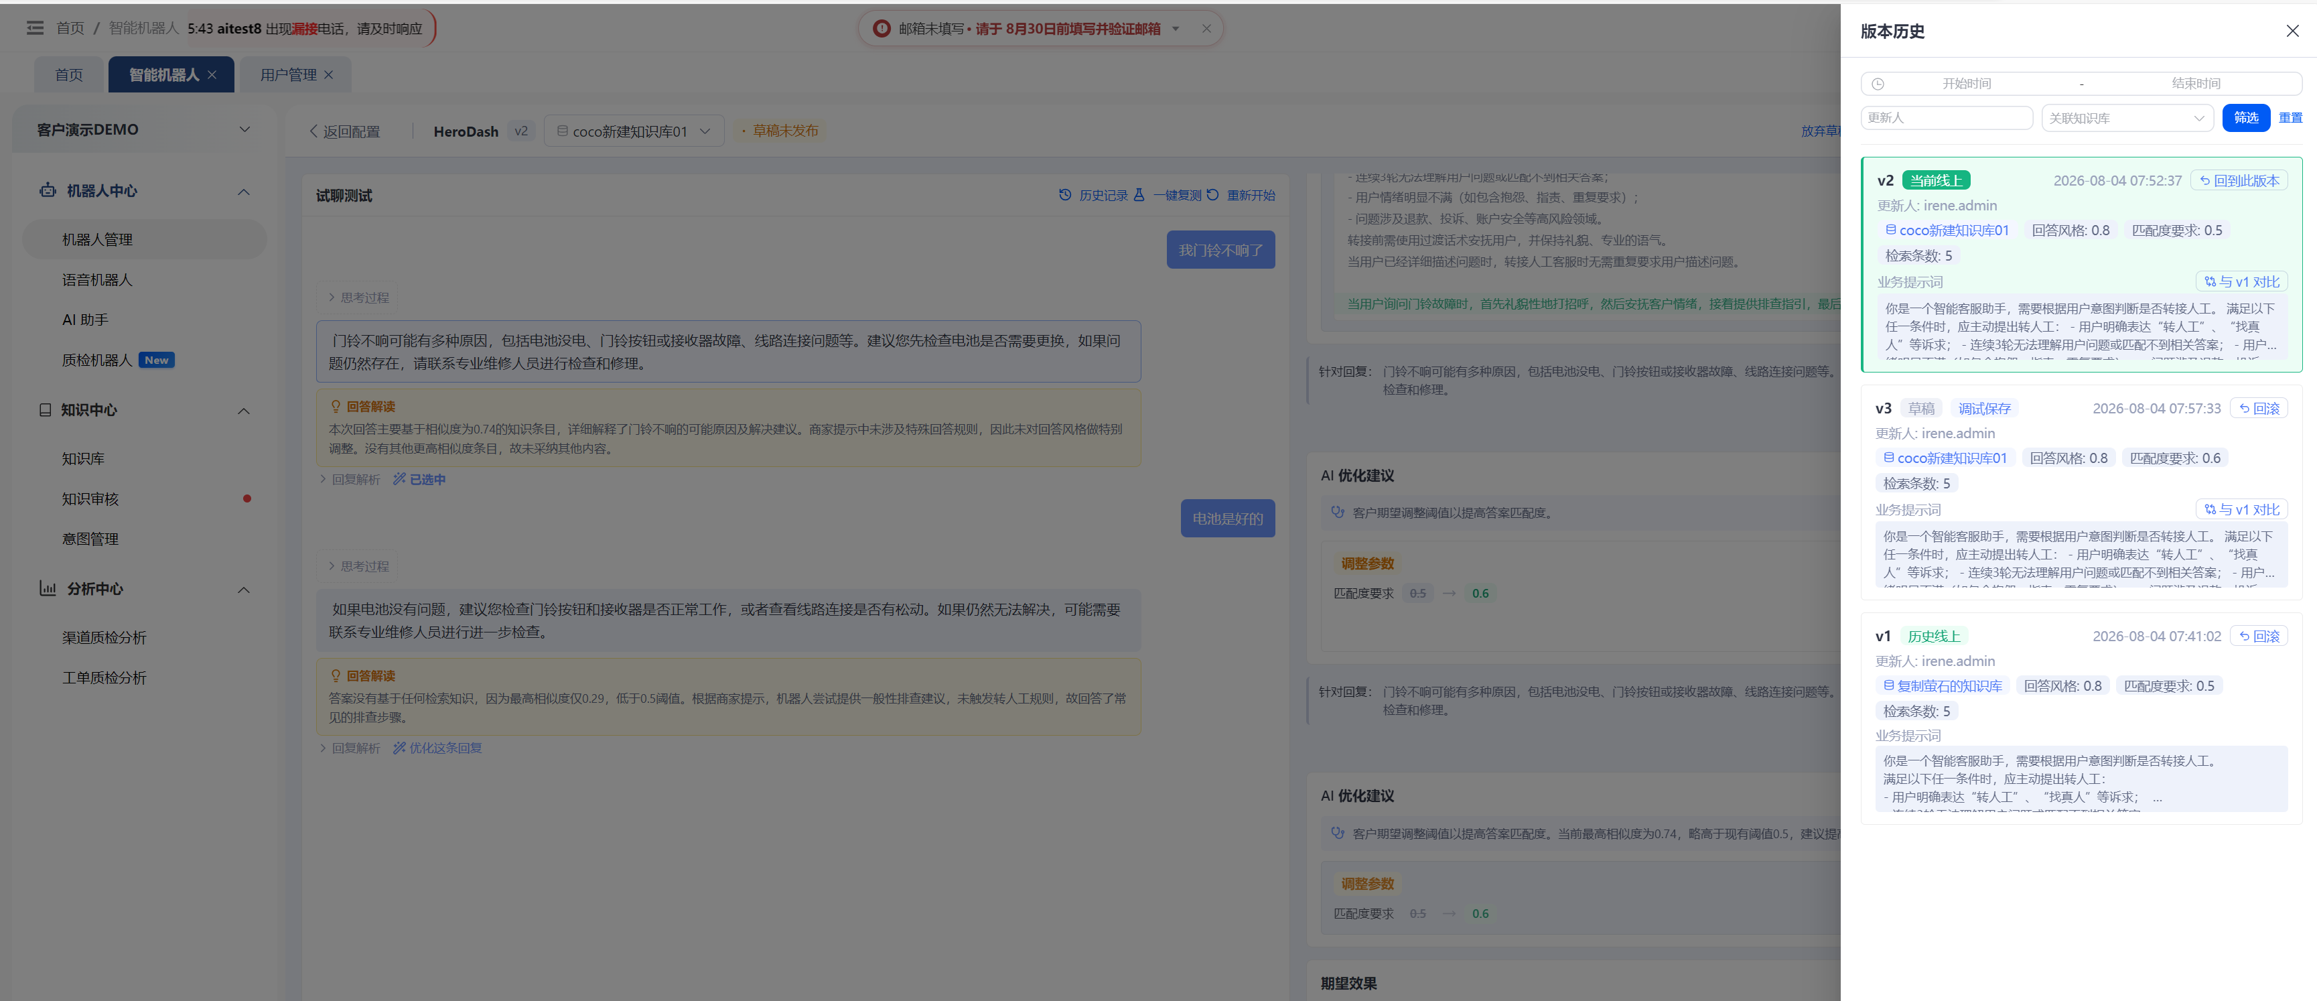Viewport: 2317px width, 1001px height.
Task: Click the hamburger menu icon at top left
Action: 35,28
